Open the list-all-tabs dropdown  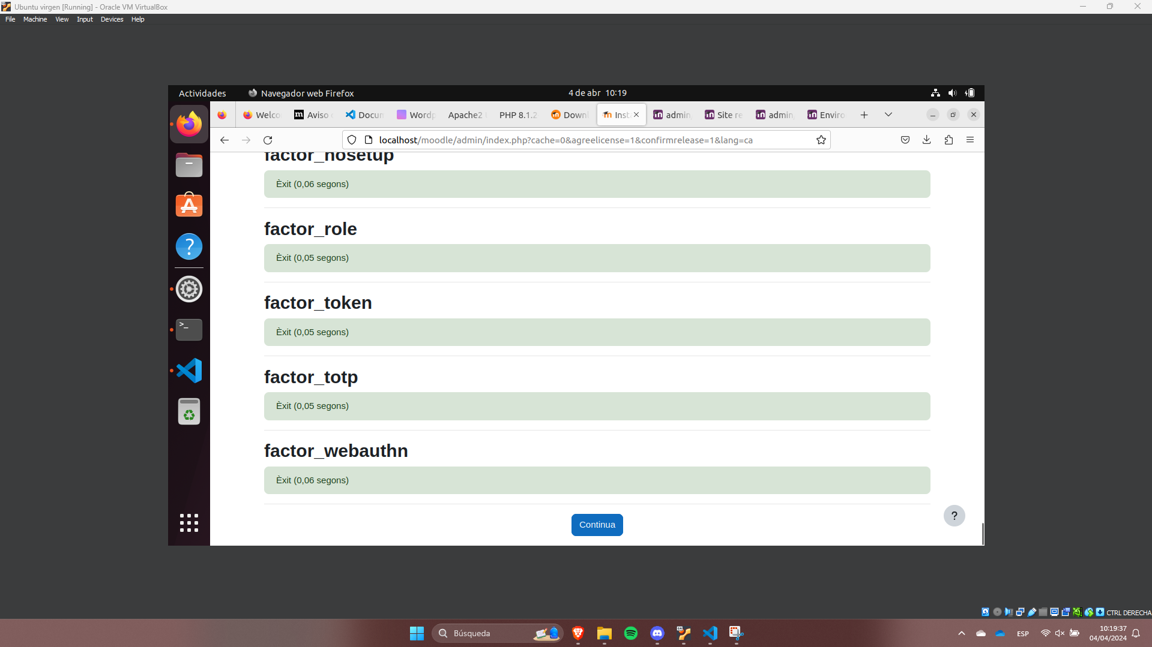coord(888,114)
